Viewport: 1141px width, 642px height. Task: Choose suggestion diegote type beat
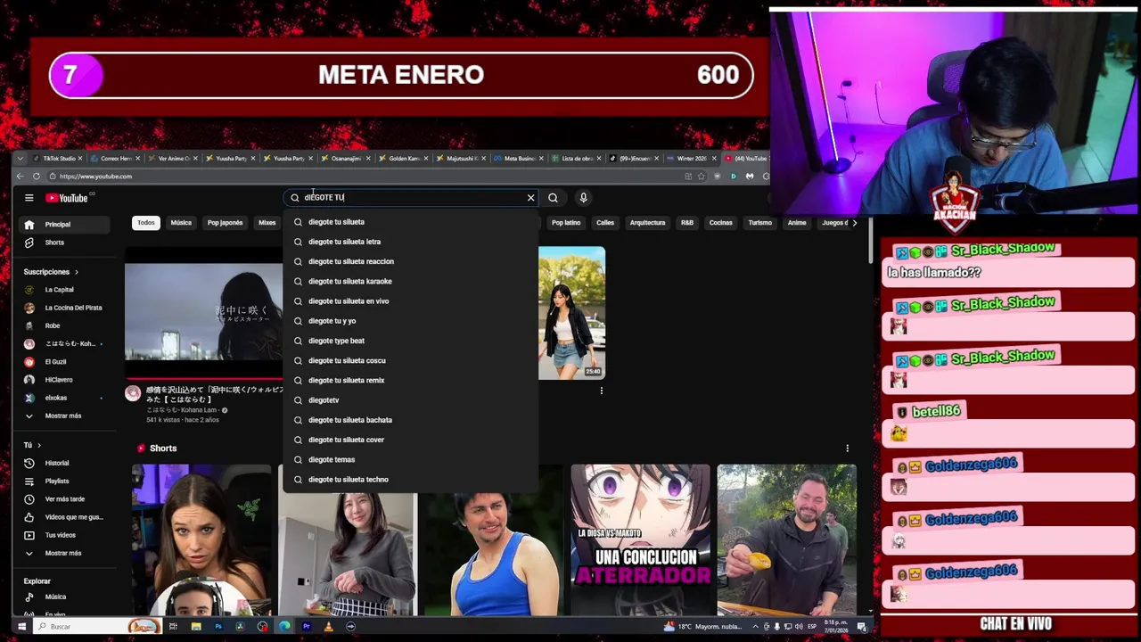(x=411, y=341)
